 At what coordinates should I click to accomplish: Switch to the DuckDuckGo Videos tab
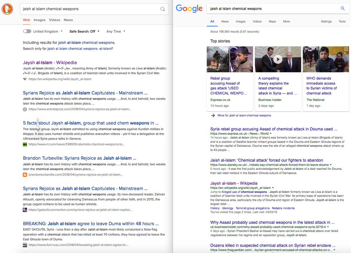(54, 20)
